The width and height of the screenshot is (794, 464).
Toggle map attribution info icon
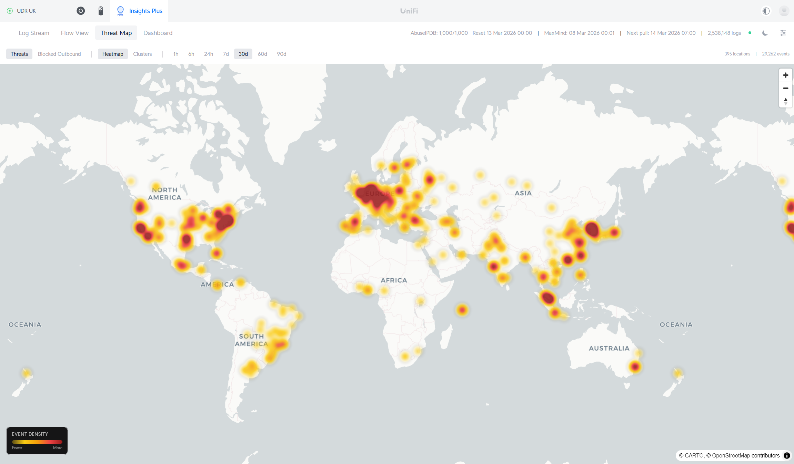(x=787, y=455)
